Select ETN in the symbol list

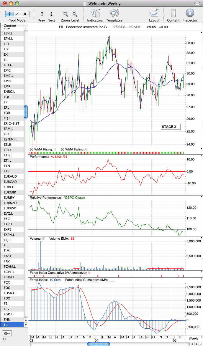[x=12, y=166]
